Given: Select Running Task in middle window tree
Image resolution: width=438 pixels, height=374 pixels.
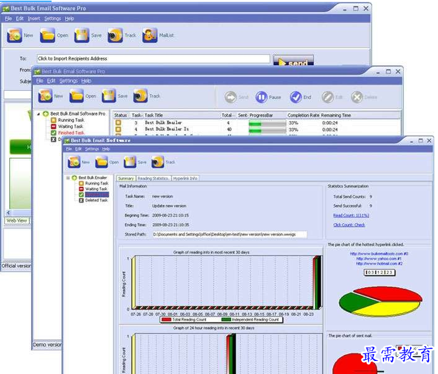Looking at the screenshot, I should point(71,120).
